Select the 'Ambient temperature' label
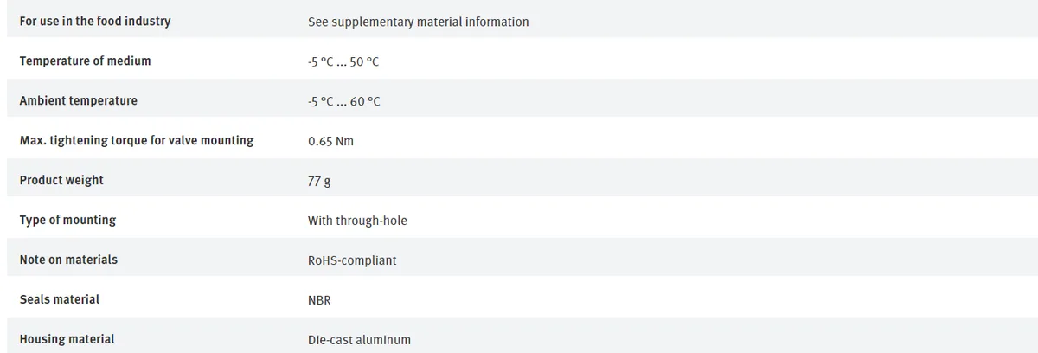Image resolution: width=1038 pixels, height=353 pixels. 78,100
